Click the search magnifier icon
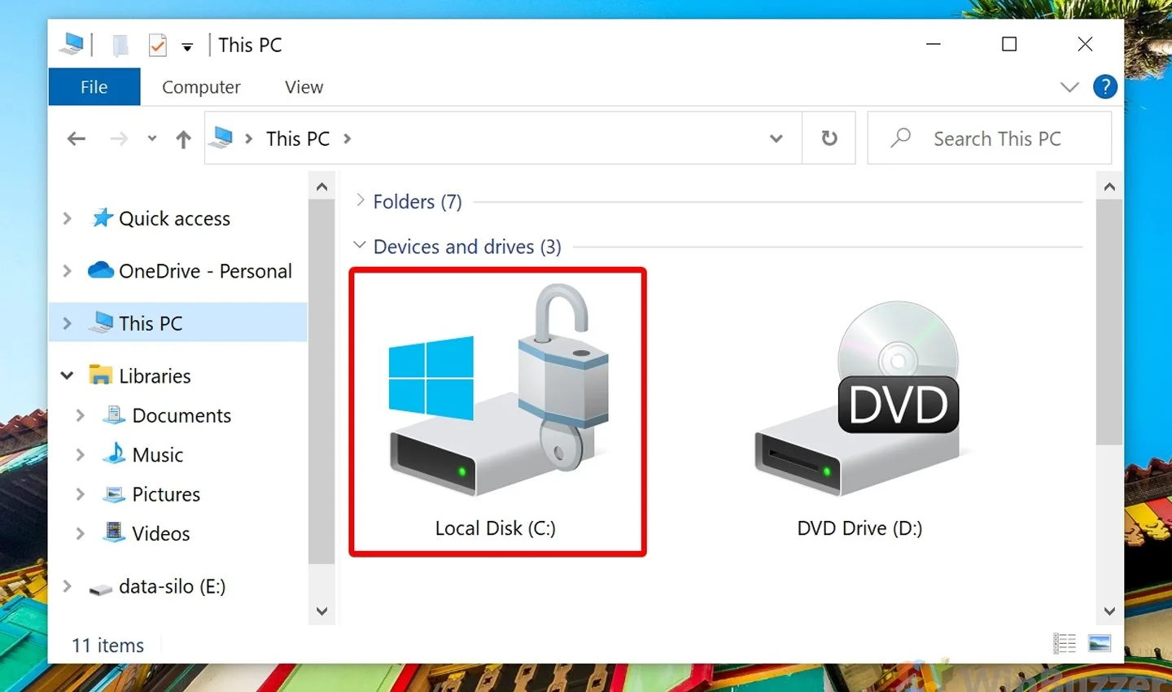 click(901, 138)
